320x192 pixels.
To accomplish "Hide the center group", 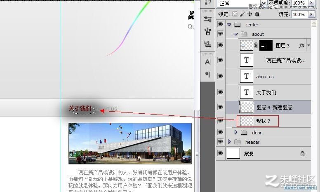I will pyautogui.click(x=220, y=24).
